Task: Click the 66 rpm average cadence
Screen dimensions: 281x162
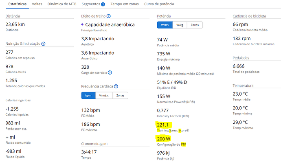Action: (x=240, y=24)
